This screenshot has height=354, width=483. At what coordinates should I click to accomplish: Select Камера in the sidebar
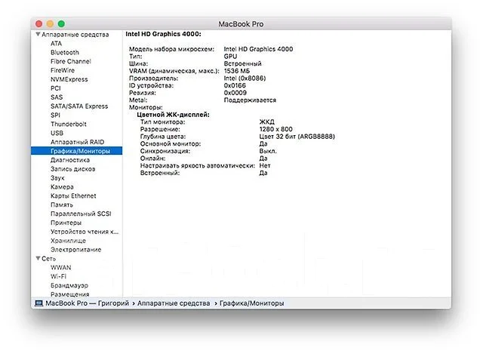62,186
